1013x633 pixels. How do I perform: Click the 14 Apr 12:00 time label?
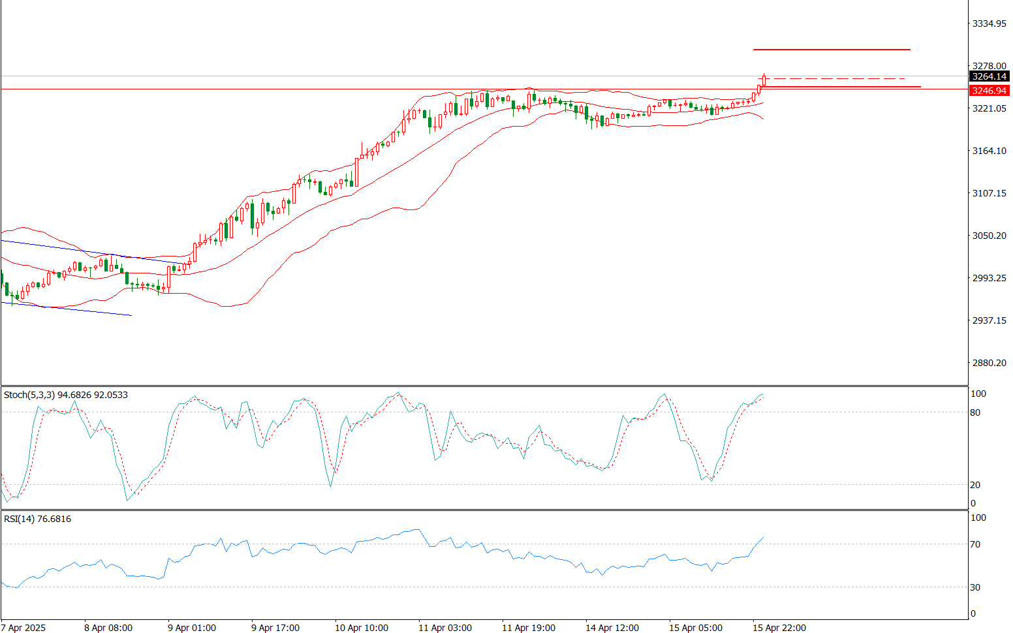612,628
